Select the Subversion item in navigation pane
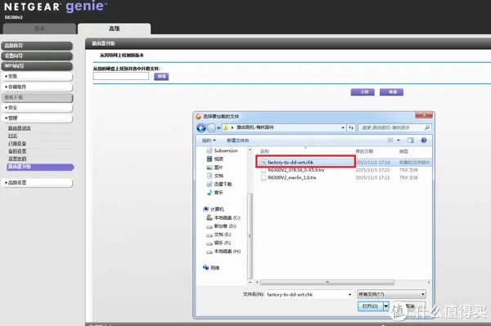491x326 pixels. coord(222,150)
